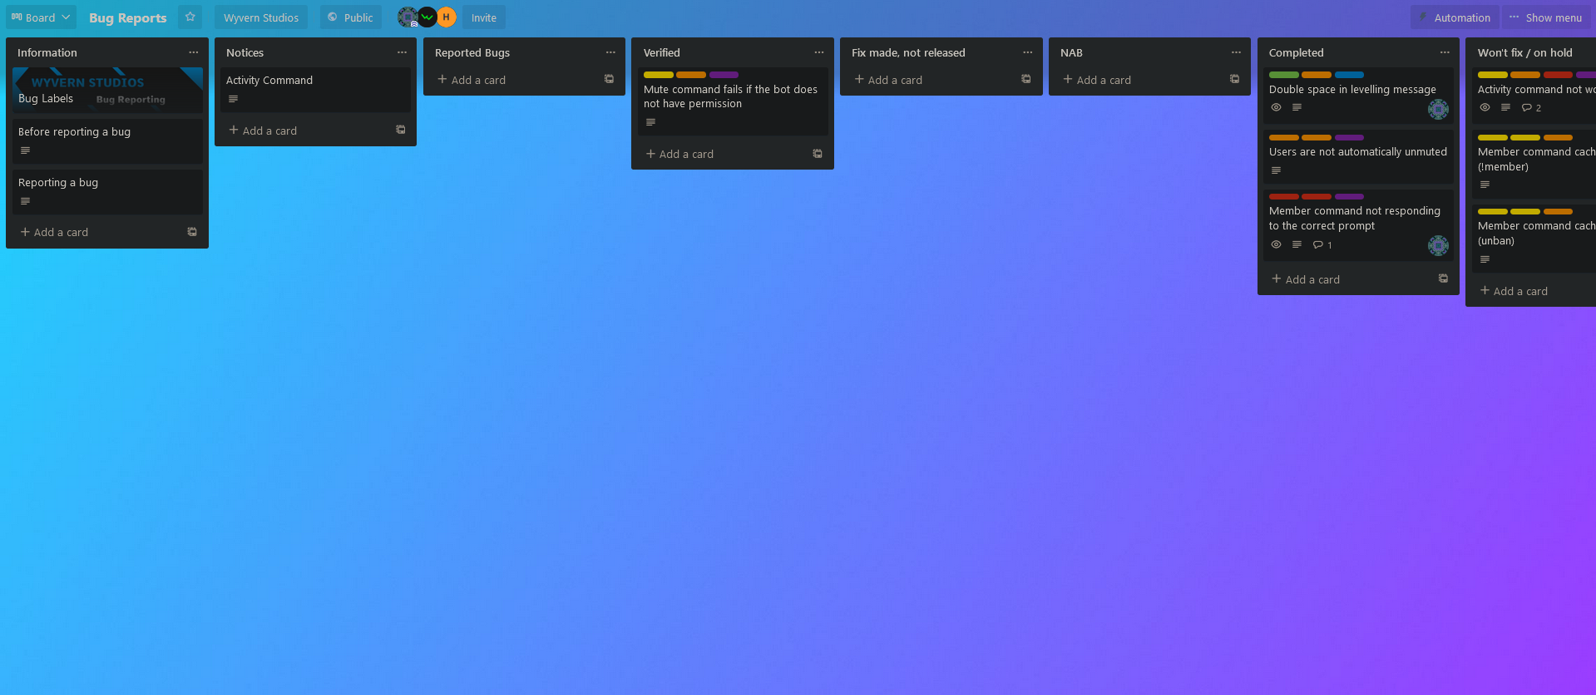1596x695 pixels.
Task: Open Member command not responding card
Action: [1358, 224]
